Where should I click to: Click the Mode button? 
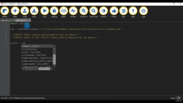tap(5, 12)
